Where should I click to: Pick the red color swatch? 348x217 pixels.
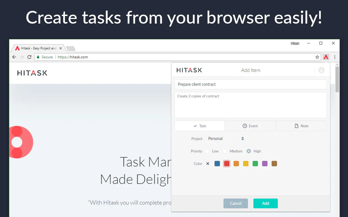point(227,164)
